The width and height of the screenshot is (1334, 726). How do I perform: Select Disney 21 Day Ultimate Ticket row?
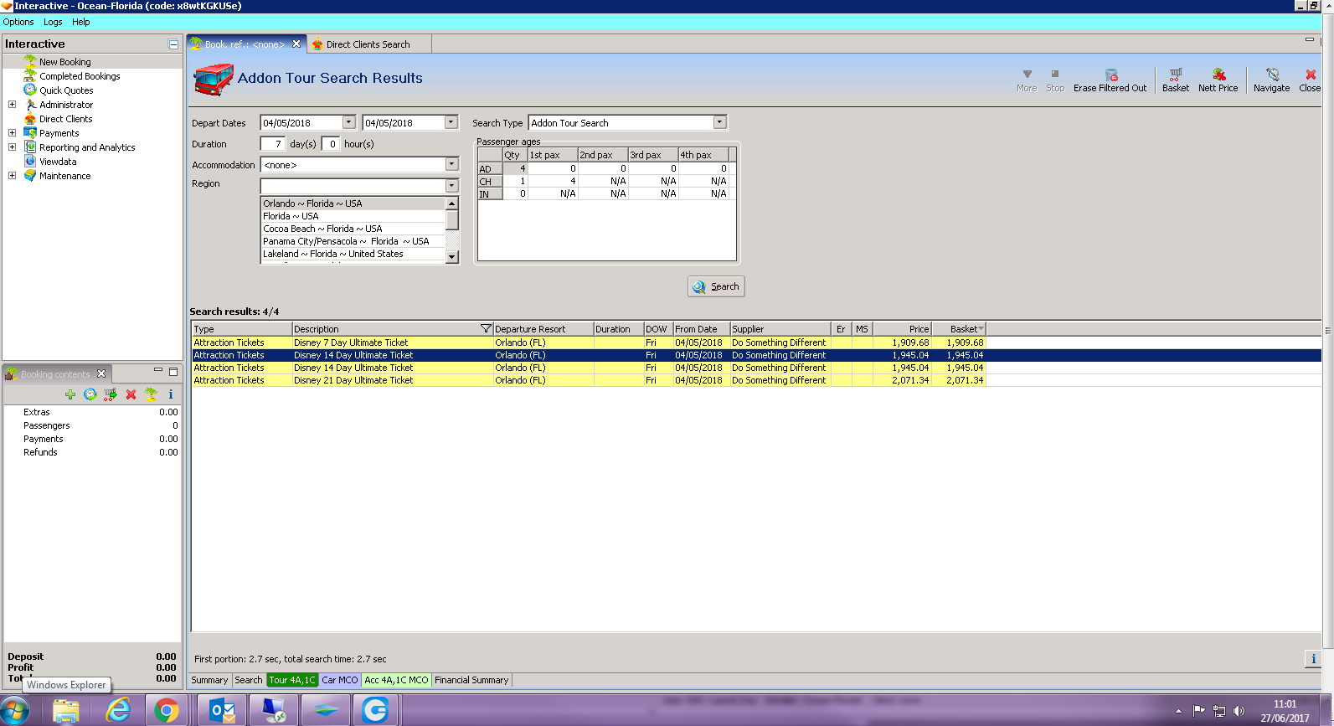click(x=589, y=380)
